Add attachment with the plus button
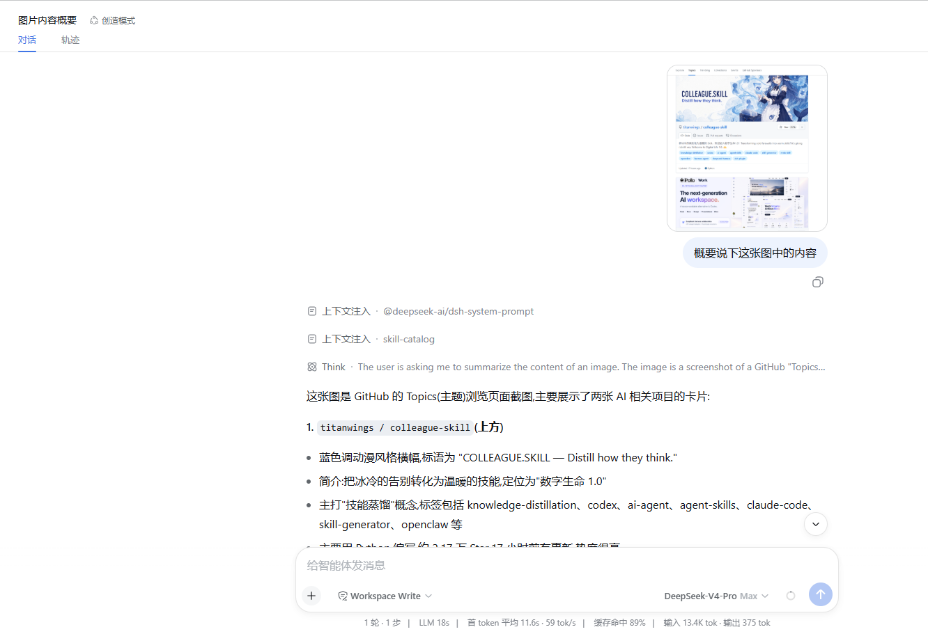 point(311,596)
